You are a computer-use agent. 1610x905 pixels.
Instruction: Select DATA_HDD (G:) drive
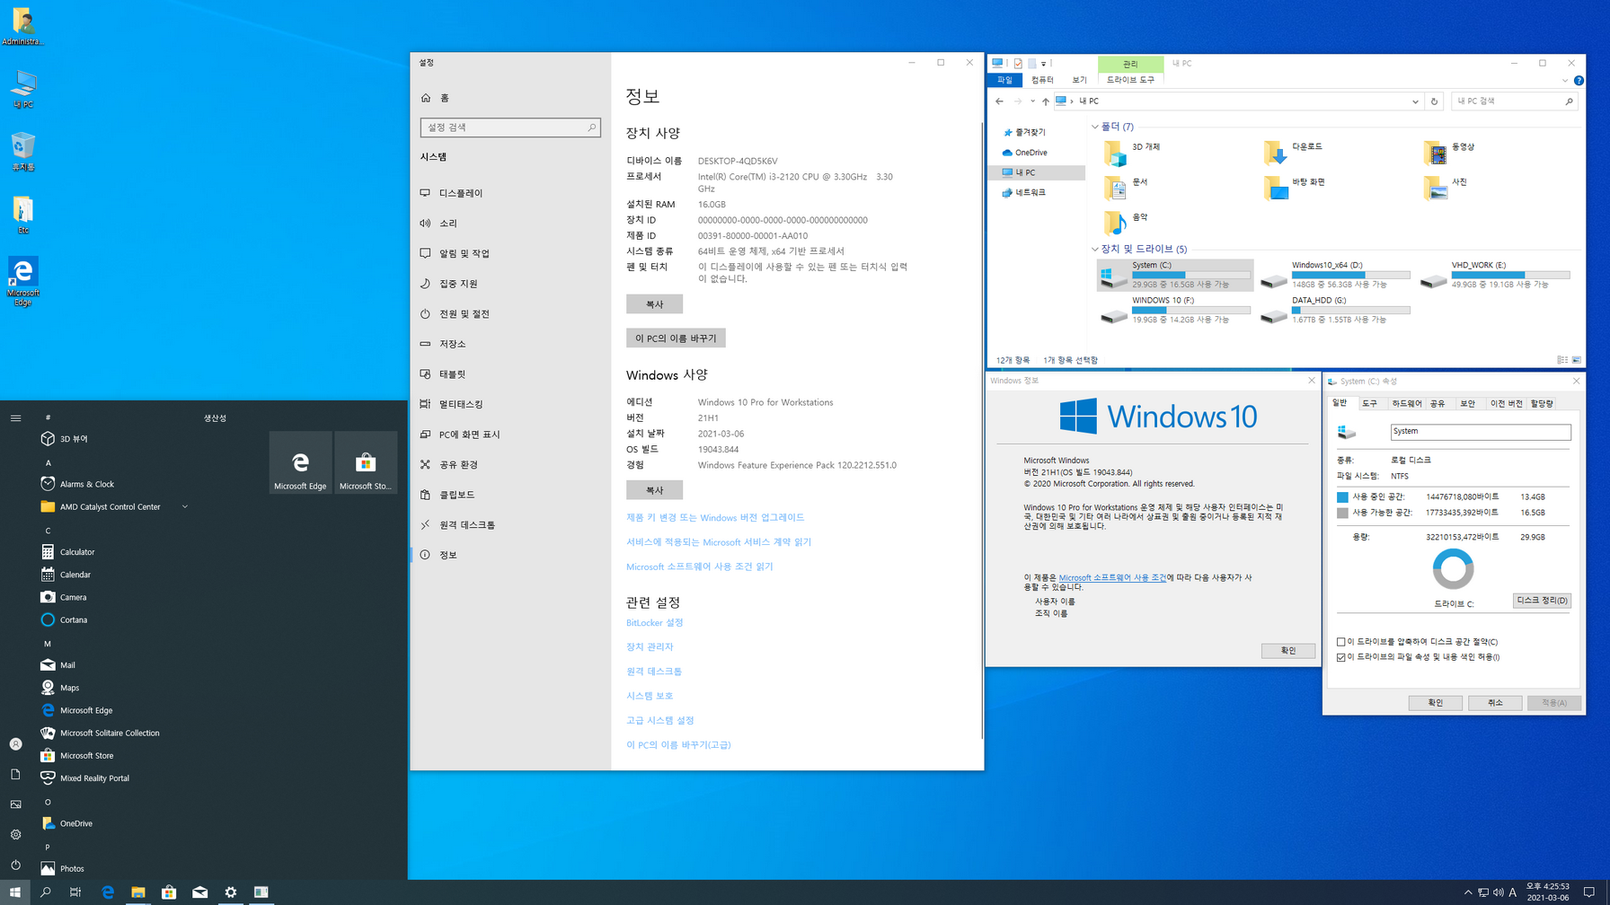1335,310
